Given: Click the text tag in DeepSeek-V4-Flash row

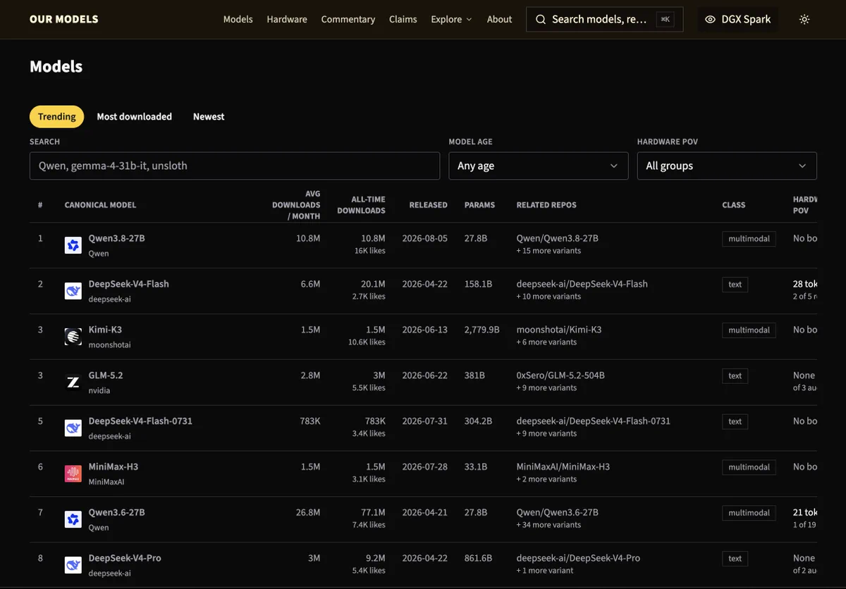Looking at the screenshot, I should pos(735,285).
